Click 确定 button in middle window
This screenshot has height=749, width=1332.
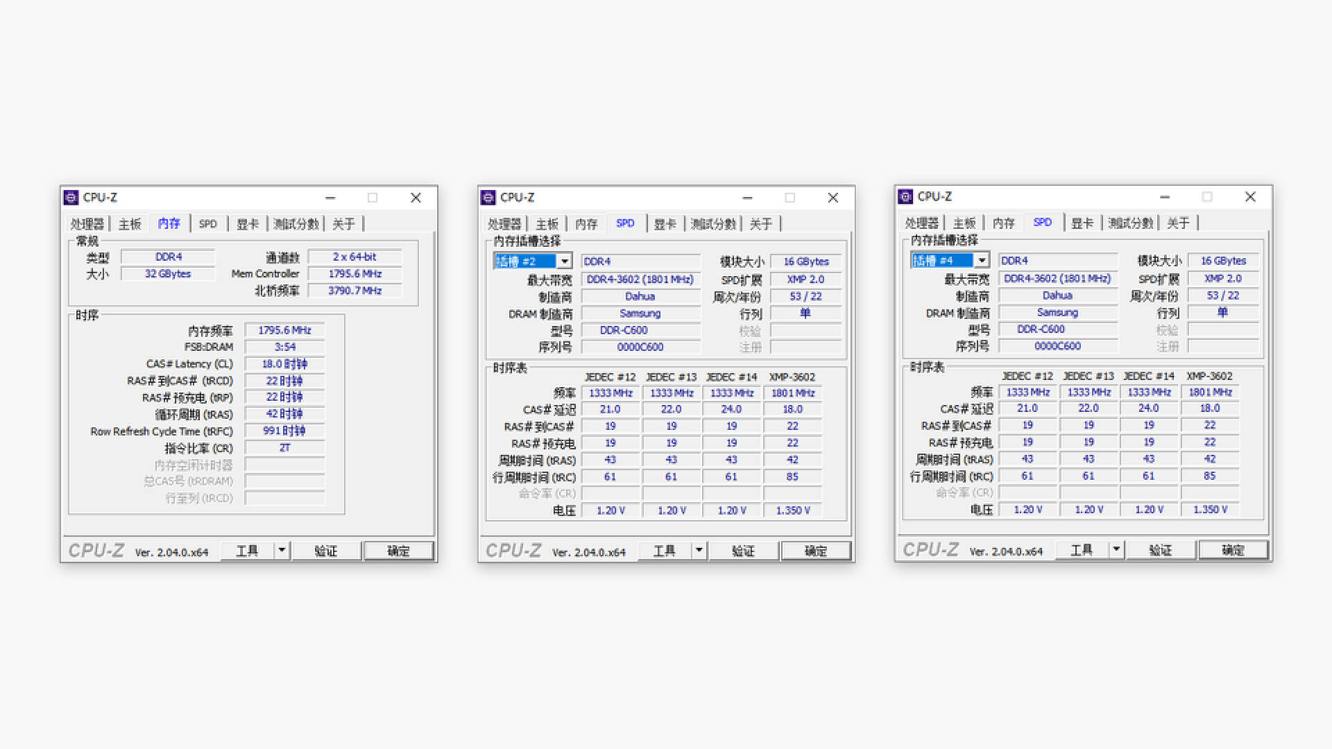point(815,551)
